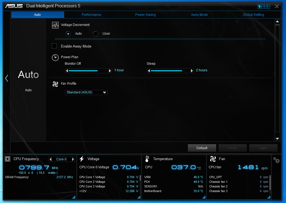Click the 2 hours Sleep value

click(202, 70)
